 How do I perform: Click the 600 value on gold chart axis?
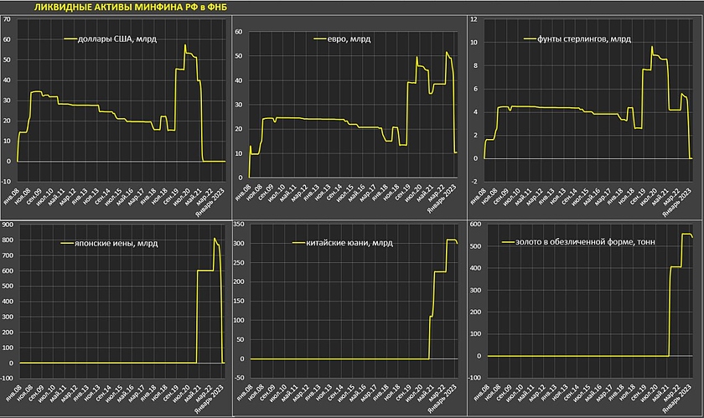tap(477, 224)
